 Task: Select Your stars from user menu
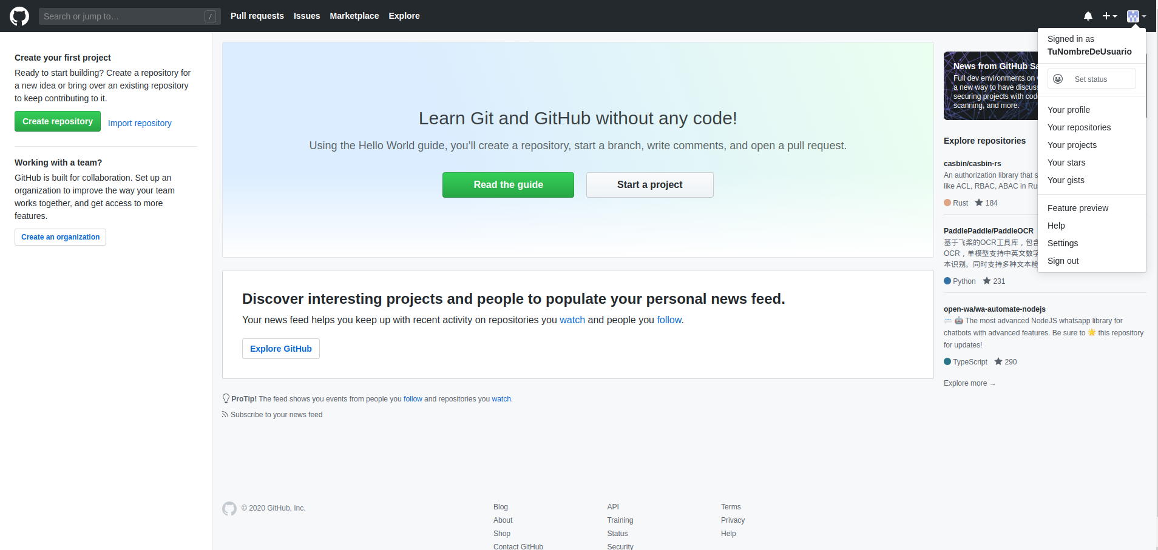[x=1092, y=163]
